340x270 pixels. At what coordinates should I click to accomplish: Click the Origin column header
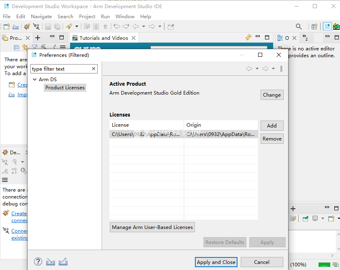click(221, 125)
